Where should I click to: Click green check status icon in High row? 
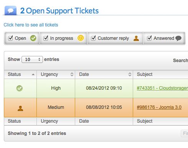tap(20, 88)
